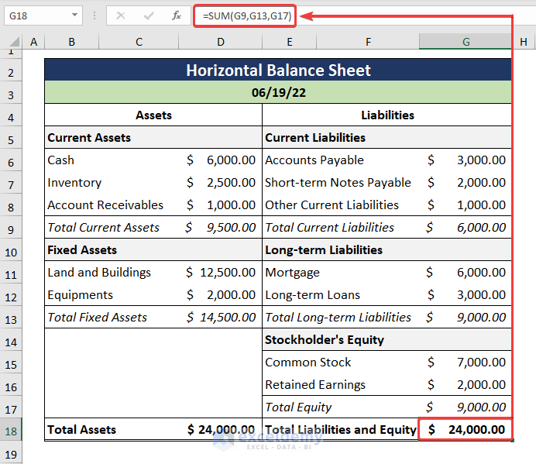Viewport: 536px width, 464px height.
Task: Click the Cancel X icon in formula bar
Action: (x=121, y=15)
